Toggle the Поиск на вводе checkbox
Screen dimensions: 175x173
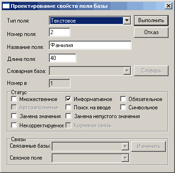coord(68,107)
